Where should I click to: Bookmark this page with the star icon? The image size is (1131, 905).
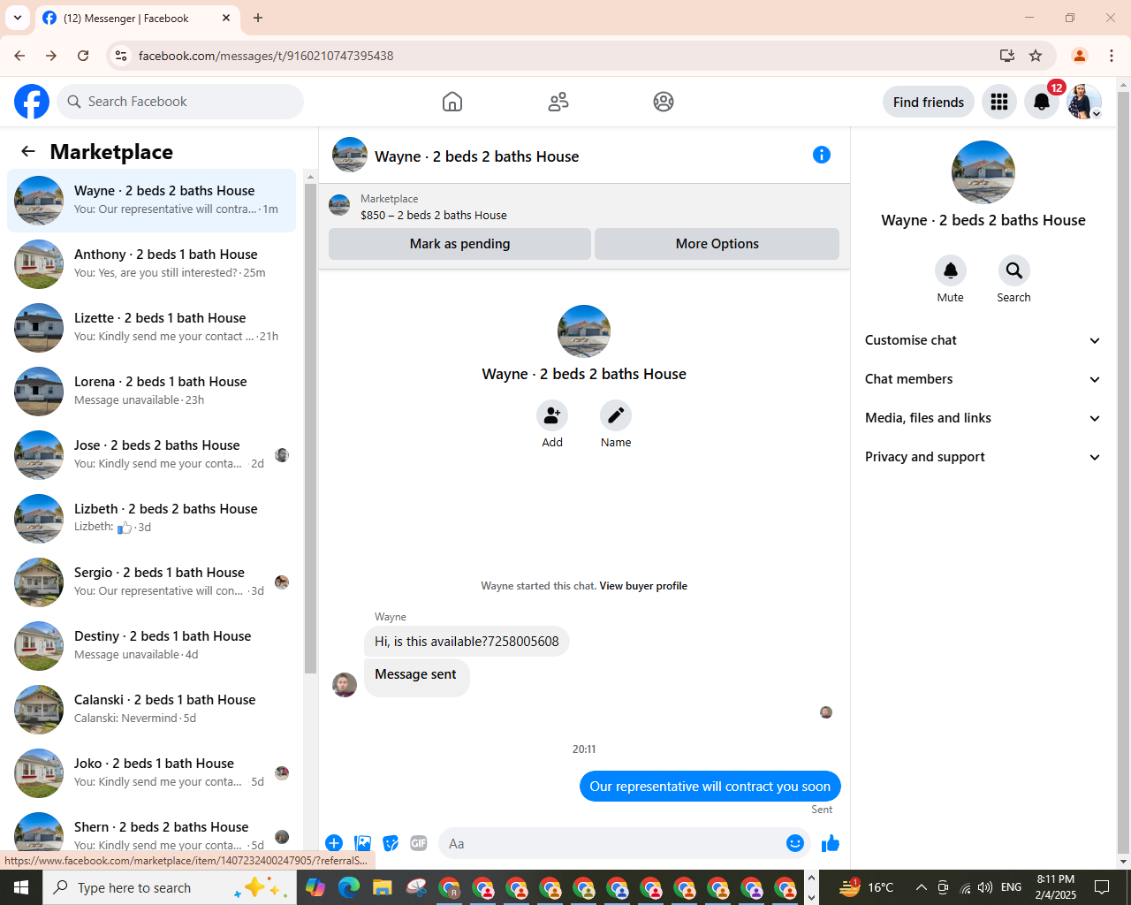coord(1036,56)
